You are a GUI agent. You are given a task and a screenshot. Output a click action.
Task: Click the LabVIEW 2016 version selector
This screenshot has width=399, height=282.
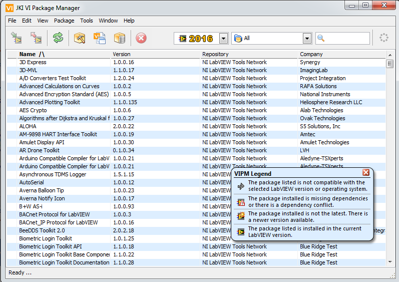point(201,39)
